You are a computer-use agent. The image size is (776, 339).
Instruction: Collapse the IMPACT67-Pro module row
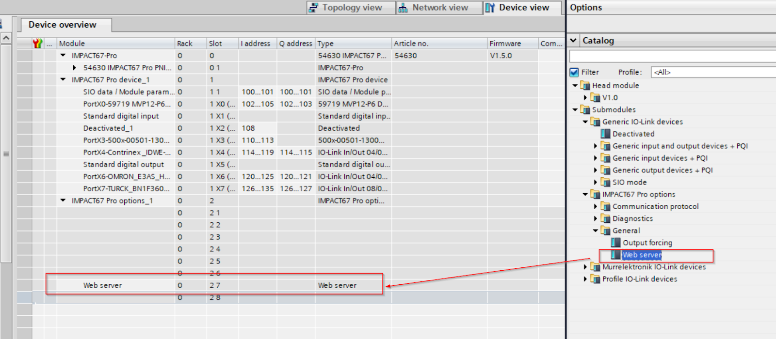click(x=63, y=56)
